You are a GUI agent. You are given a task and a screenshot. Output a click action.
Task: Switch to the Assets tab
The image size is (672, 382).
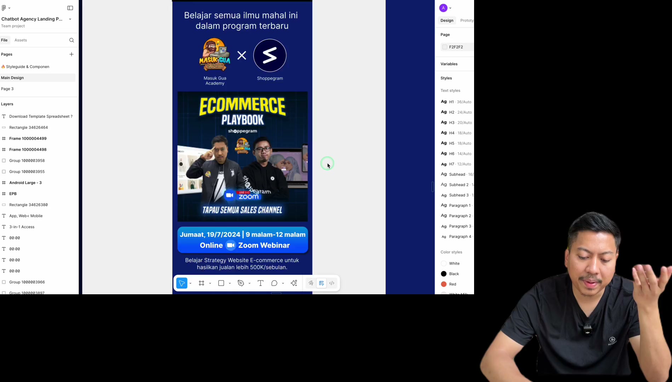[21, 40]
